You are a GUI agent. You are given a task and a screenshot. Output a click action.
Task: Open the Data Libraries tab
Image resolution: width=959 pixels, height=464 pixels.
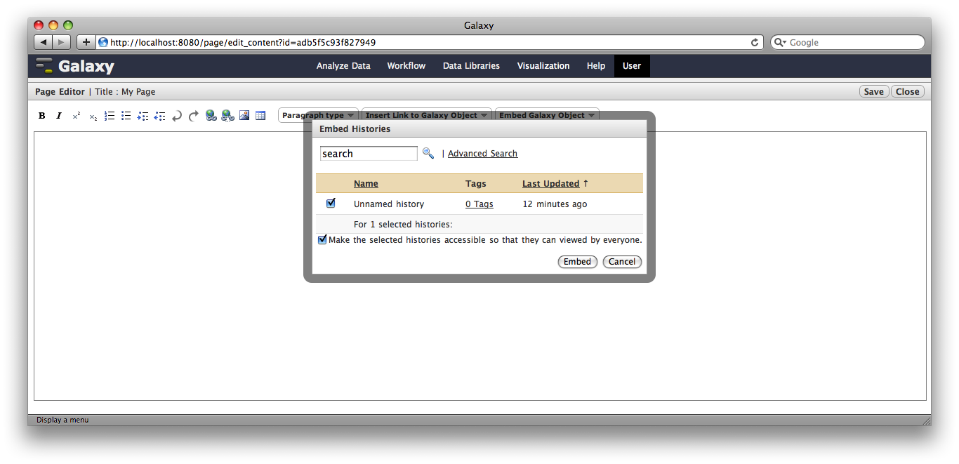tap(471, 66)
